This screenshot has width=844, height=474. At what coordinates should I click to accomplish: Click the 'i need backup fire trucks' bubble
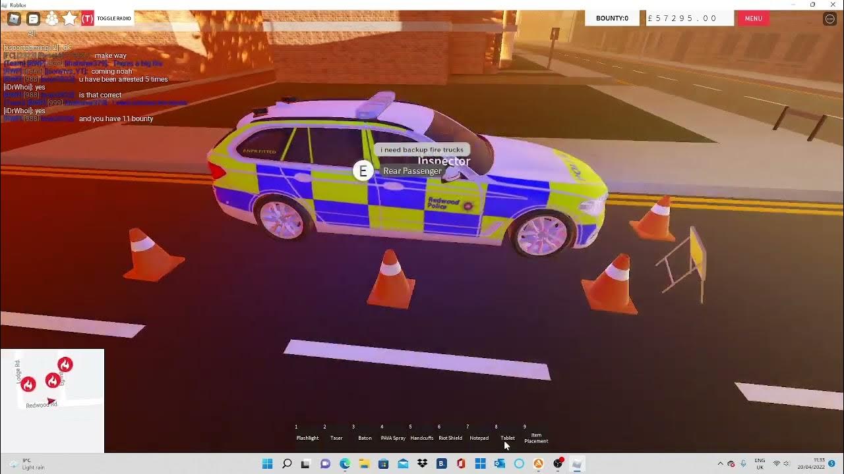(x=422, y=149)
